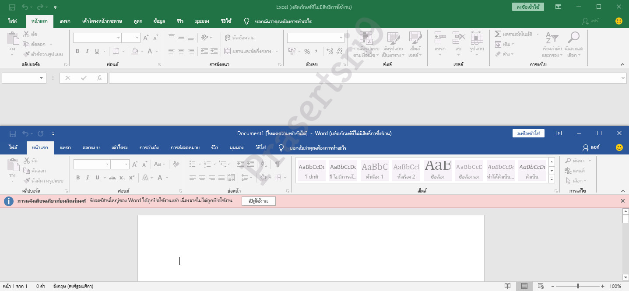Screen dimensions: 629x291
Task: Click the Clear Formatting icon in Word
Action: click(x=176, y=164)
